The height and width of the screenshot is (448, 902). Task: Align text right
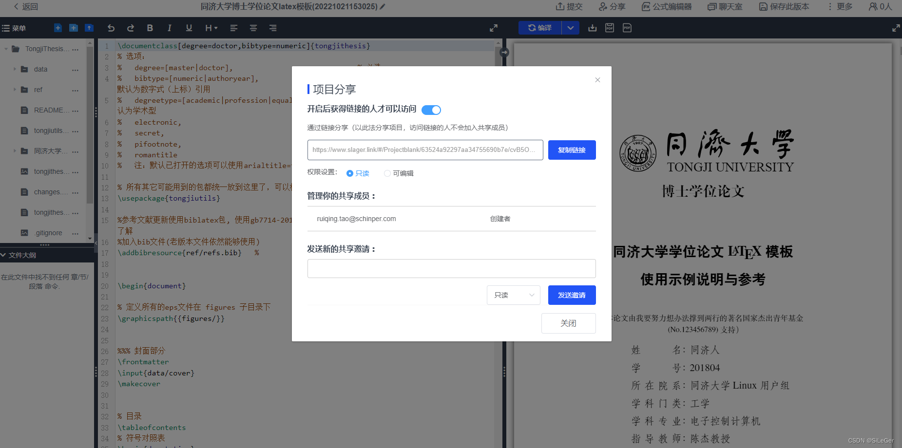pyautogui.click(x=273, y=28)
